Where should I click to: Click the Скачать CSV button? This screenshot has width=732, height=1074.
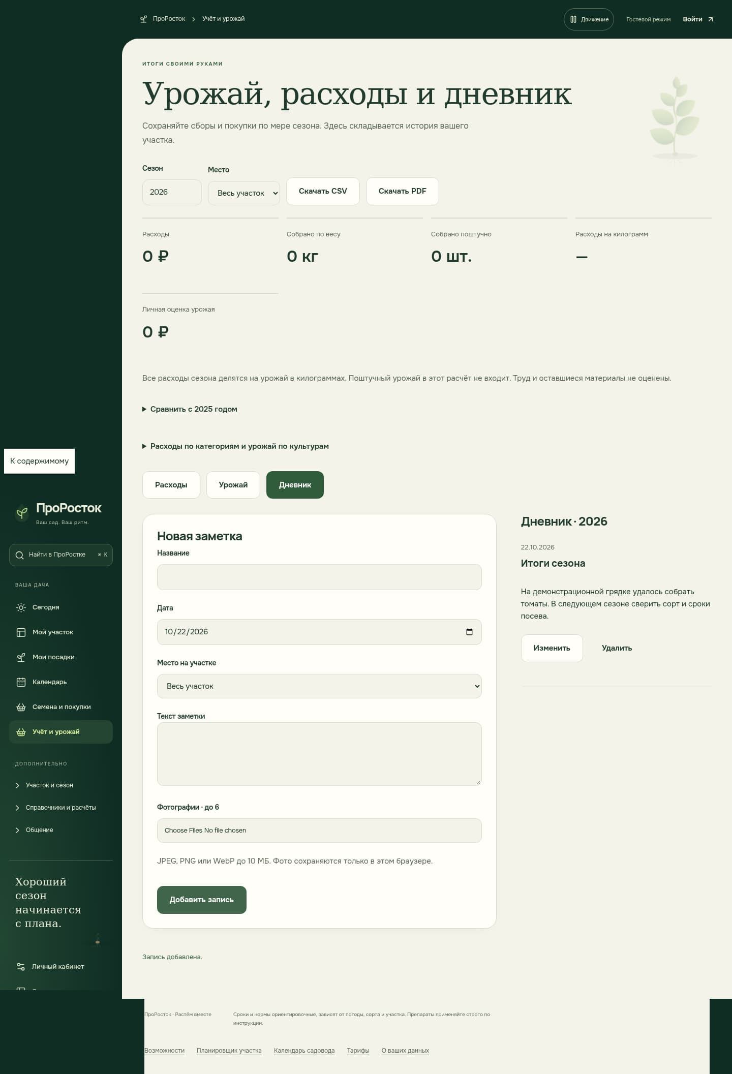tap(323, 191)
